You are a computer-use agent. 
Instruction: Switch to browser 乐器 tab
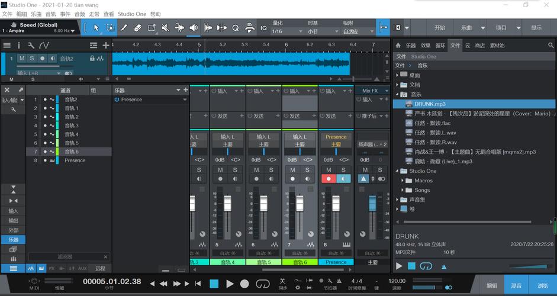[x=411, y=45]
